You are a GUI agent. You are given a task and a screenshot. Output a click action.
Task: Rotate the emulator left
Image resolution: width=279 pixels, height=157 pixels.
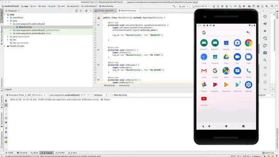pos(265,38)
